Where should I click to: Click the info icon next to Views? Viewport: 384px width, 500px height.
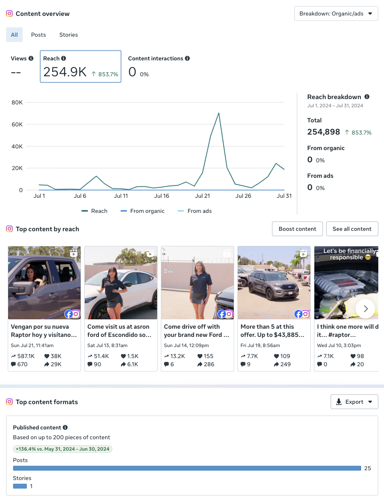click(x=31, y=58)
